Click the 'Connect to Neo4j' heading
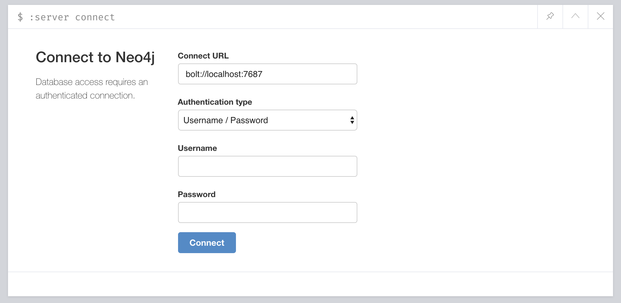The width and height of the screenshot is (621, 303). point(95,58)
